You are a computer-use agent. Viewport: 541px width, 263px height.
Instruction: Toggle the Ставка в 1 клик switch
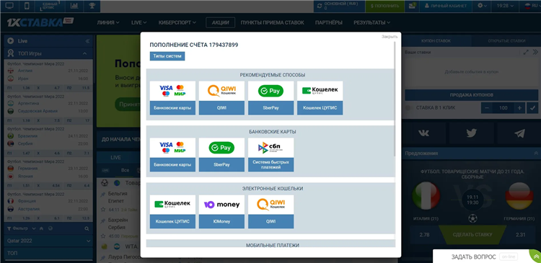pyautogui.click(x=409, y=108)
